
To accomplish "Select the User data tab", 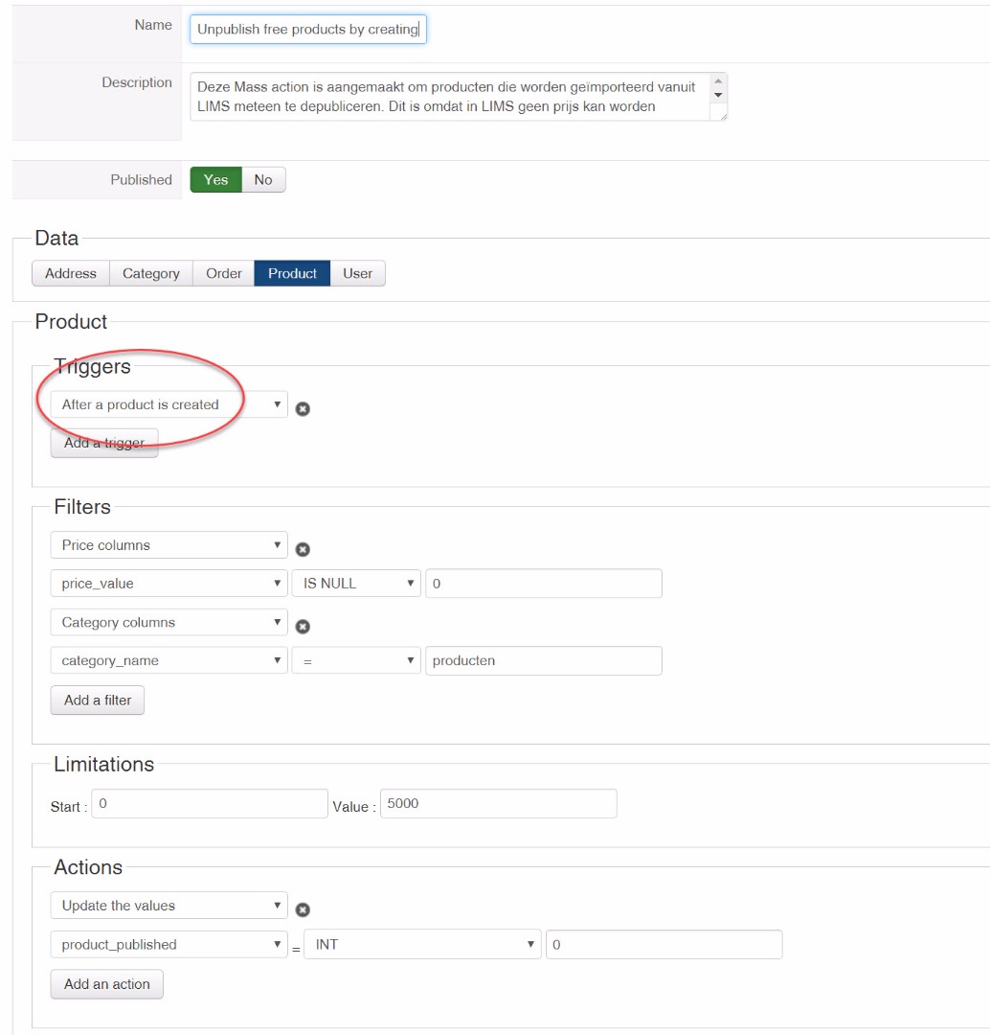I will tap(357, 274).
